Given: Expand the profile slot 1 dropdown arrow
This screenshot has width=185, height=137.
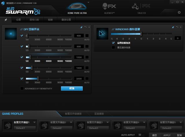Looking at the screenshot, I should point(34,122).
